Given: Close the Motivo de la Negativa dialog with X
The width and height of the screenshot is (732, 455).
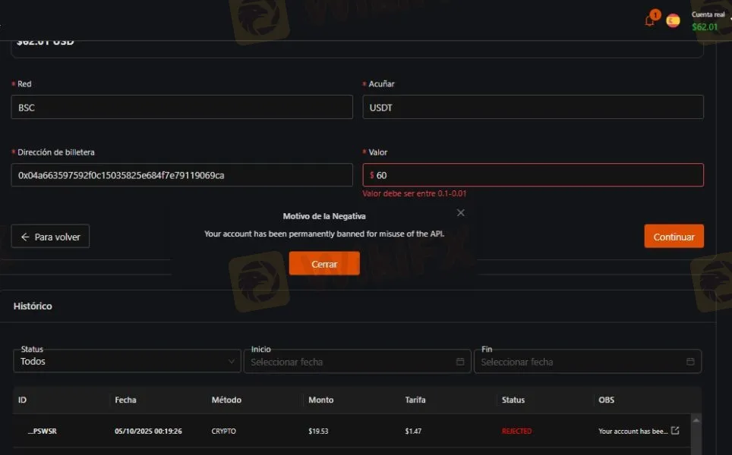Looking at the screenshot, I should click(461, 213).
